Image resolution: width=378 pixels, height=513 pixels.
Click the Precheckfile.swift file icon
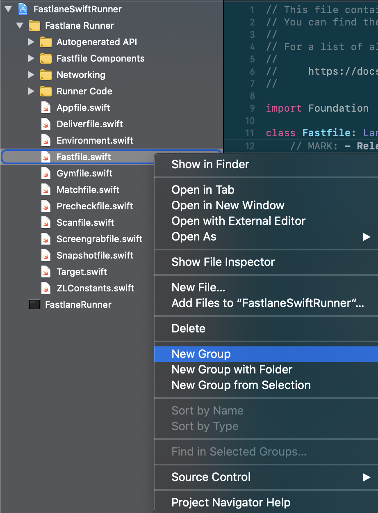46,206
